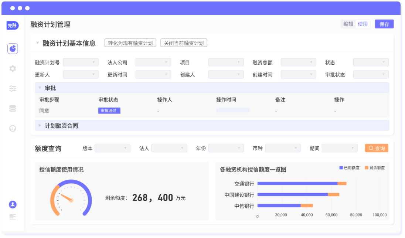Toggle the 已用额度 legend series
The height and width of the screenshot is (238, 405).
349,168
